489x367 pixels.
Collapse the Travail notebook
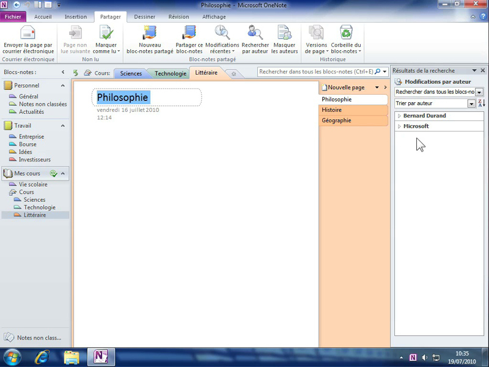tap(63, 126)
